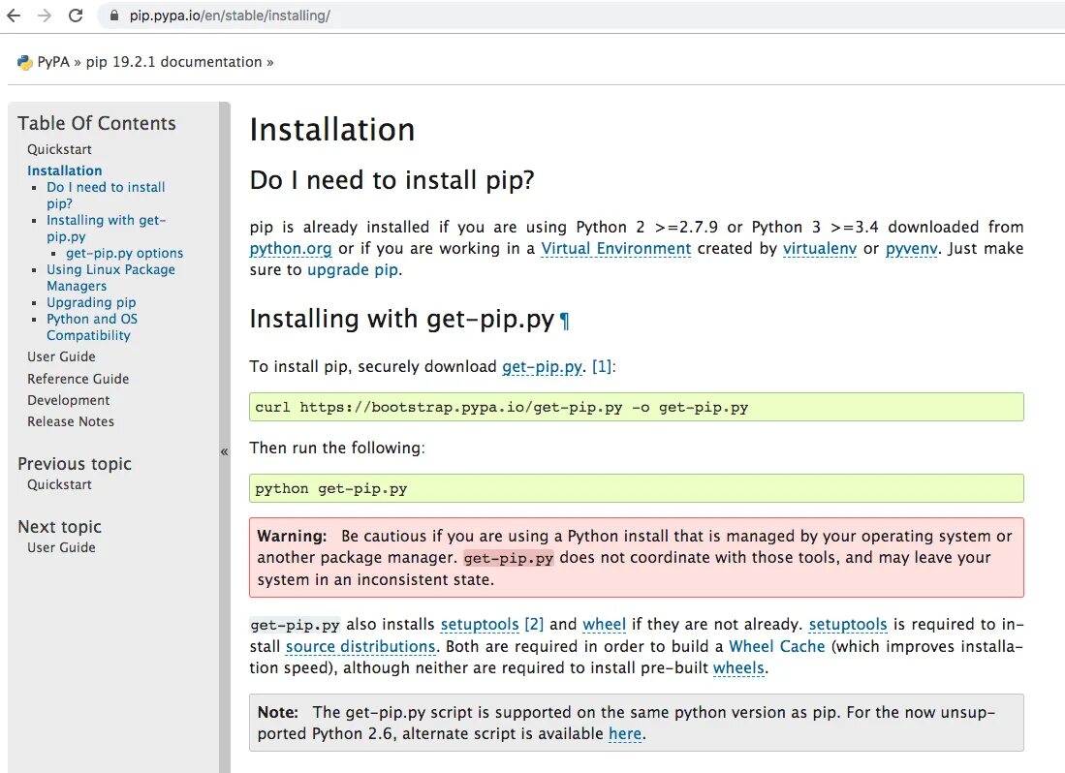Screen dimensions: 1065x773
Task: Open 'get-pip.py options' sidebar link
Action: click(124, 253)
